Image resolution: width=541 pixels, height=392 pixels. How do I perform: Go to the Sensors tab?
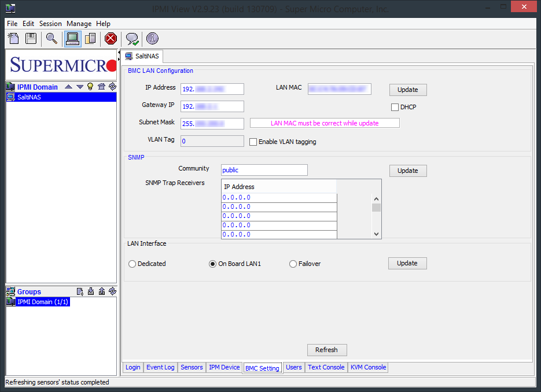[192, 367]
